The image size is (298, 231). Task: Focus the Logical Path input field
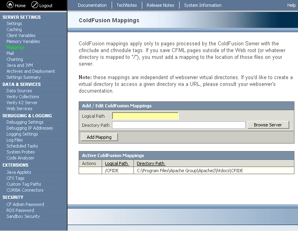tap(145, 116)
